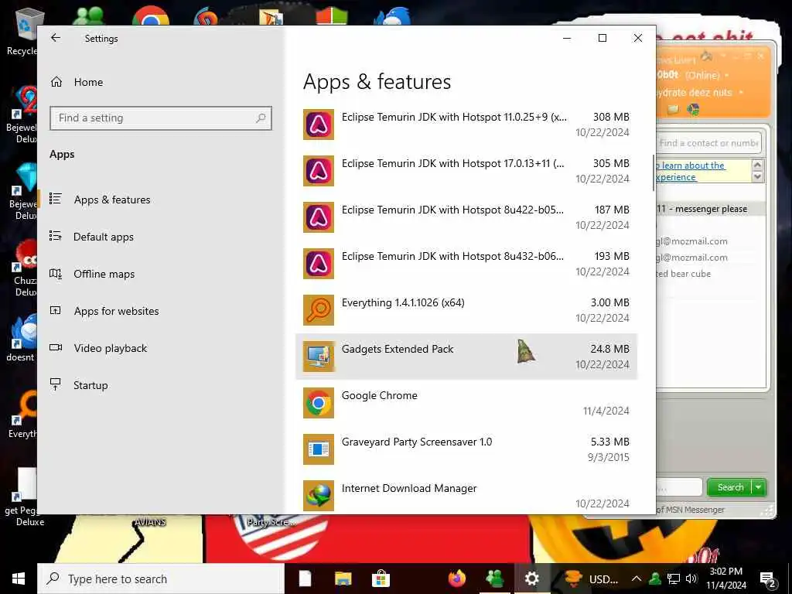The image size is (792, 594).
Task: Open Firefox from the taskbar
Action: (457, 579)
